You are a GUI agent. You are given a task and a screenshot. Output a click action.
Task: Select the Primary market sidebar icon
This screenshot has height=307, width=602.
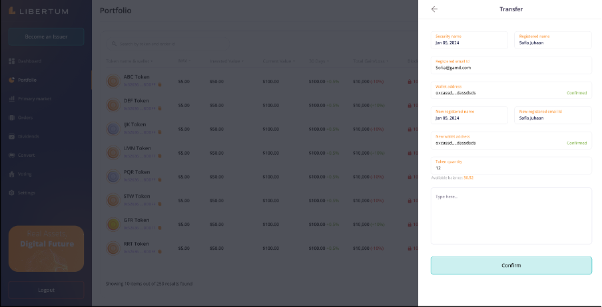click(12, 99)
